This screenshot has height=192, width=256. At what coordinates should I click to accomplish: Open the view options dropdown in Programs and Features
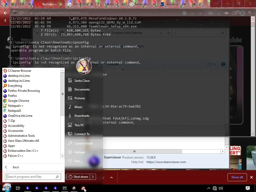pyautogui.click(x=215, y=64)
